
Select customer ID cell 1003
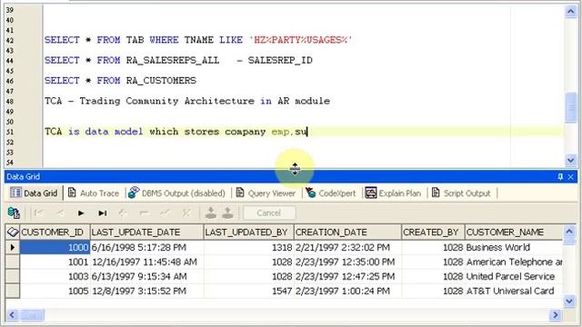click(55, 276)
